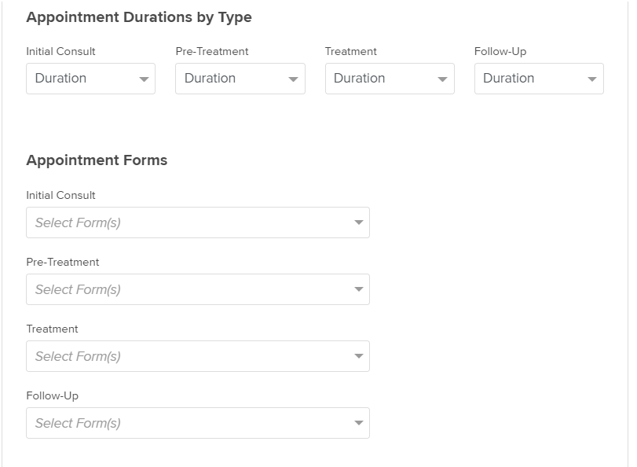Click the Treatment label under Appointment Forms

pos(52,329)
